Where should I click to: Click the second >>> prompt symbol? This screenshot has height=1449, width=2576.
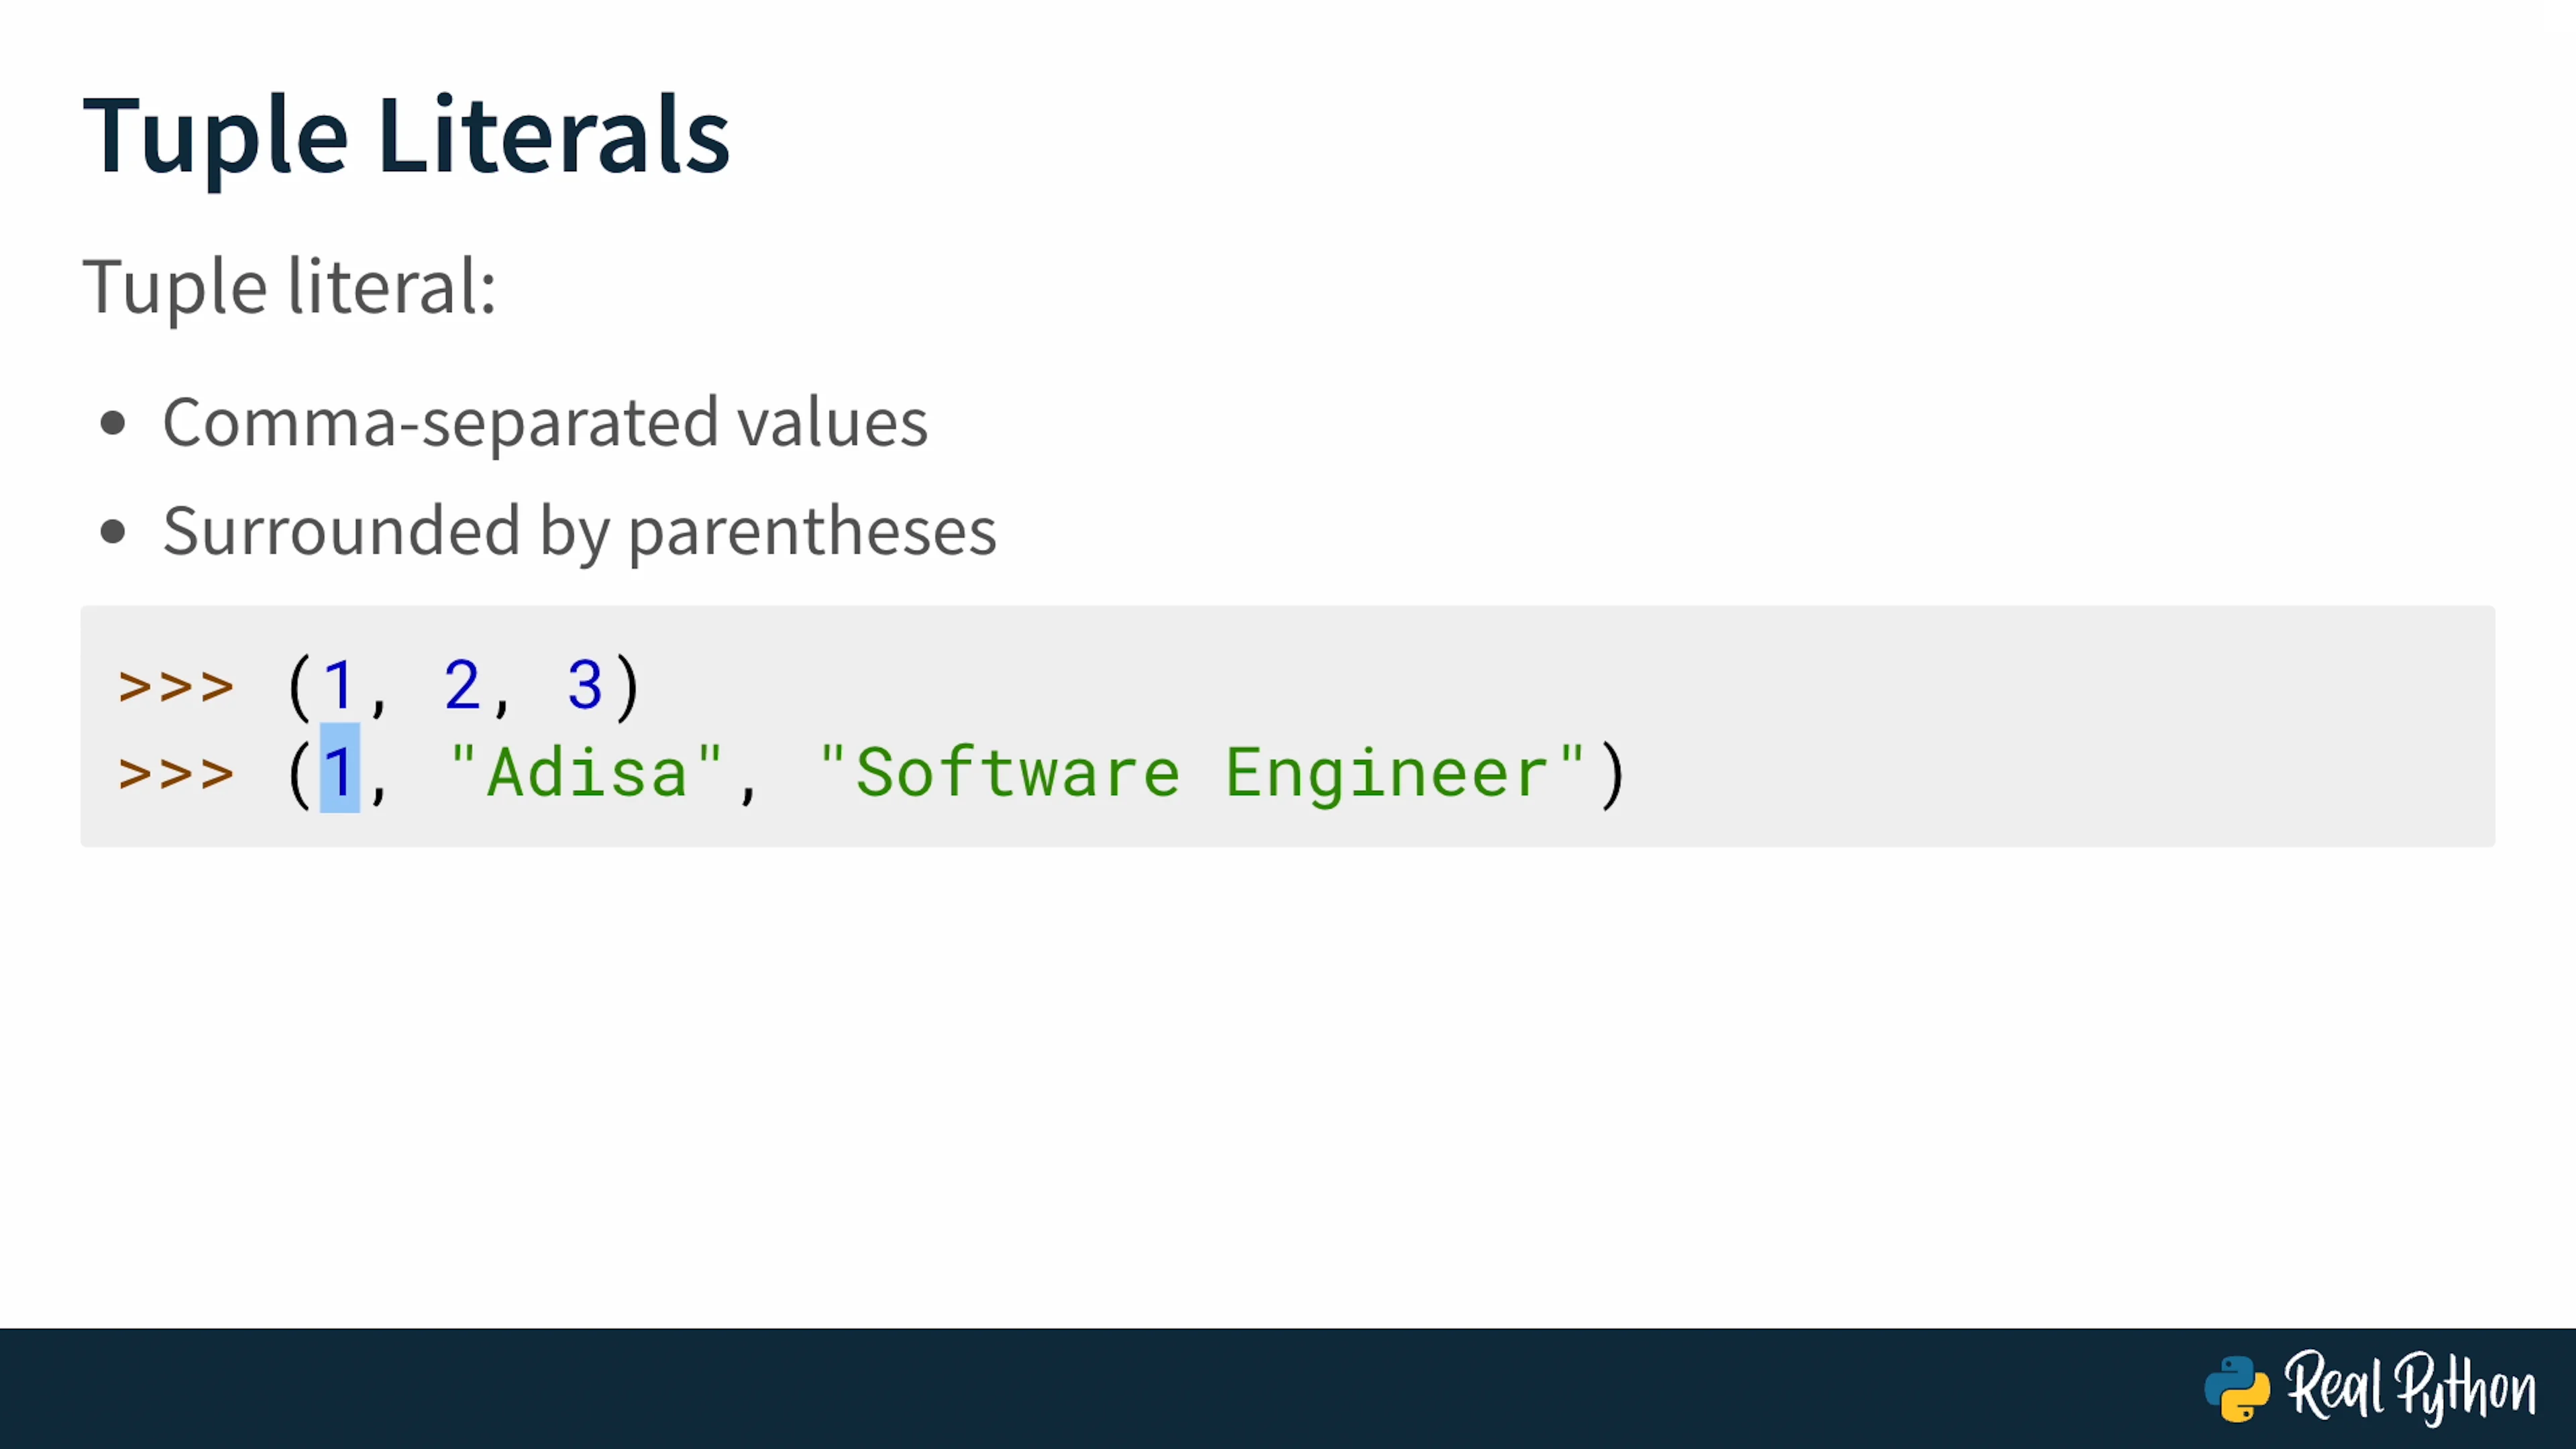pos(176,774)
